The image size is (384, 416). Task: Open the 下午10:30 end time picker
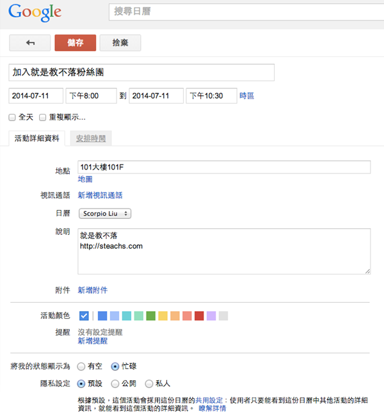(211, 96)
